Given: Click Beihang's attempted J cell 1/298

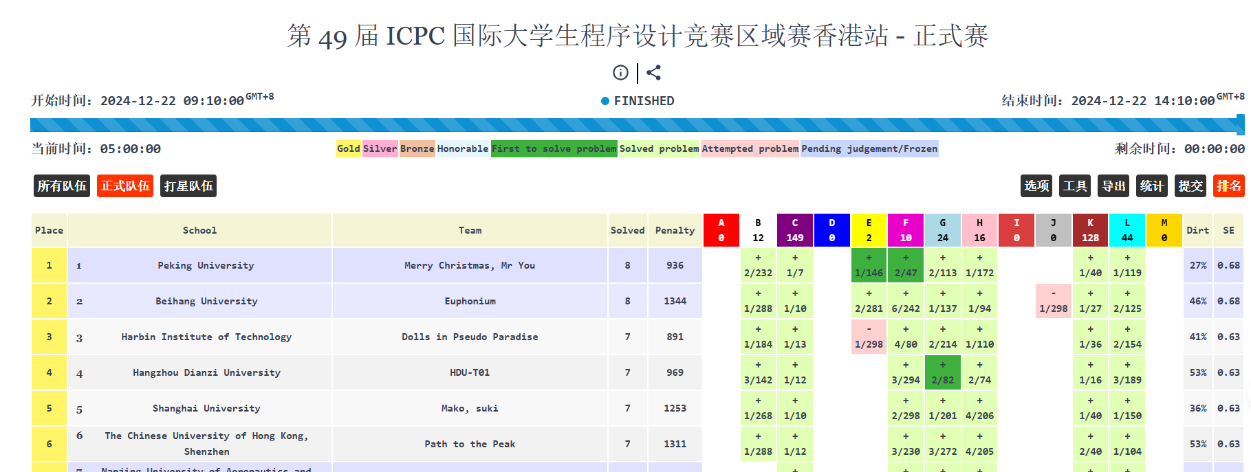Looking at the screenshot, I should point(1054,301).
